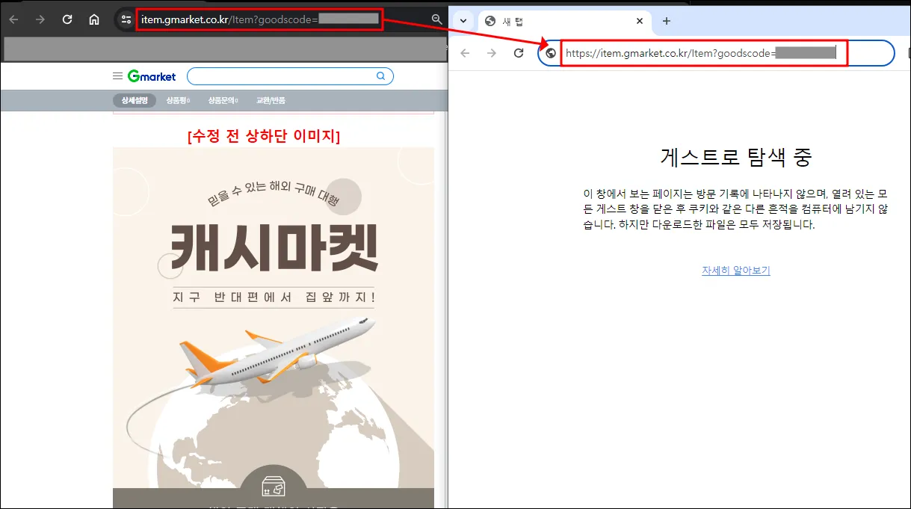
Task: Click the Gmarket logo
Action: click(x=152, y=76)
